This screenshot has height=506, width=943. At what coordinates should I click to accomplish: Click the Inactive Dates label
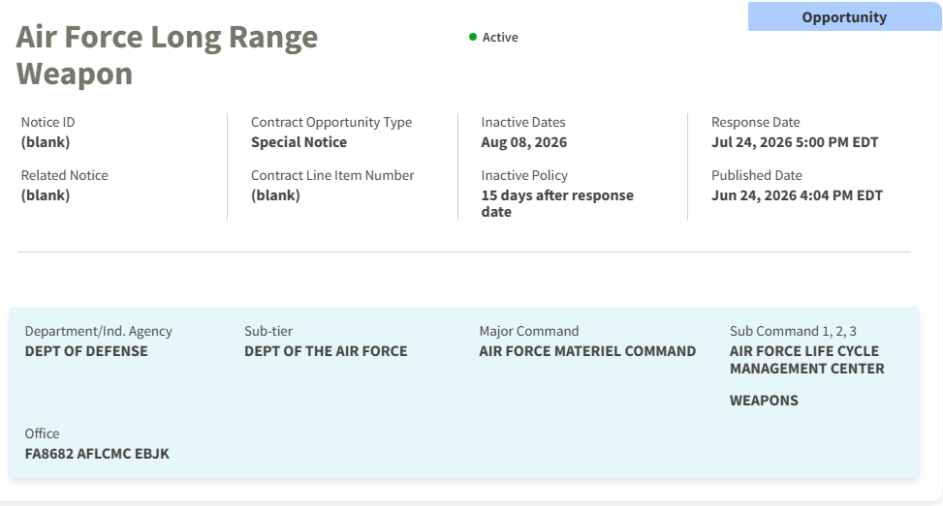[523, 122]
